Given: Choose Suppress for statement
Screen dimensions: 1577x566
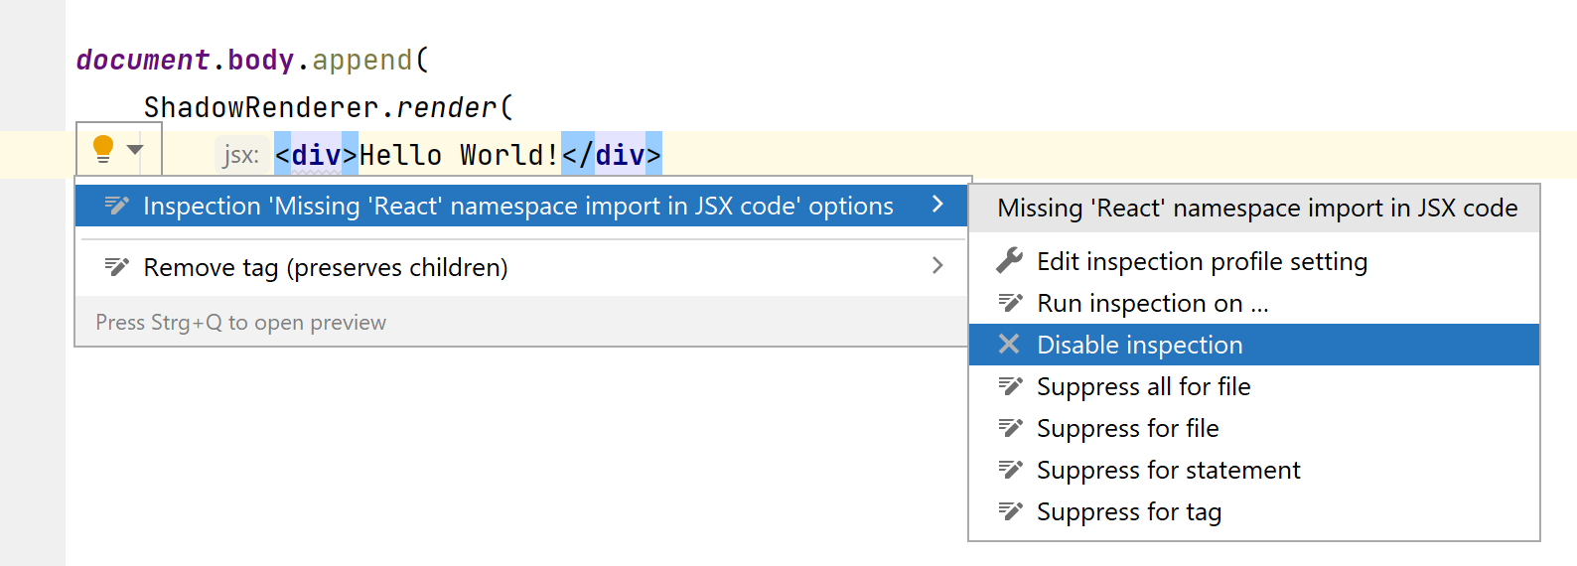Looking at the screenshot, I should pos(1254,470).
